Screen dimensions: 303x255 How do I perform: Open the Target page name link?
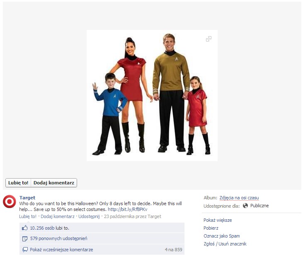[27, 198]
